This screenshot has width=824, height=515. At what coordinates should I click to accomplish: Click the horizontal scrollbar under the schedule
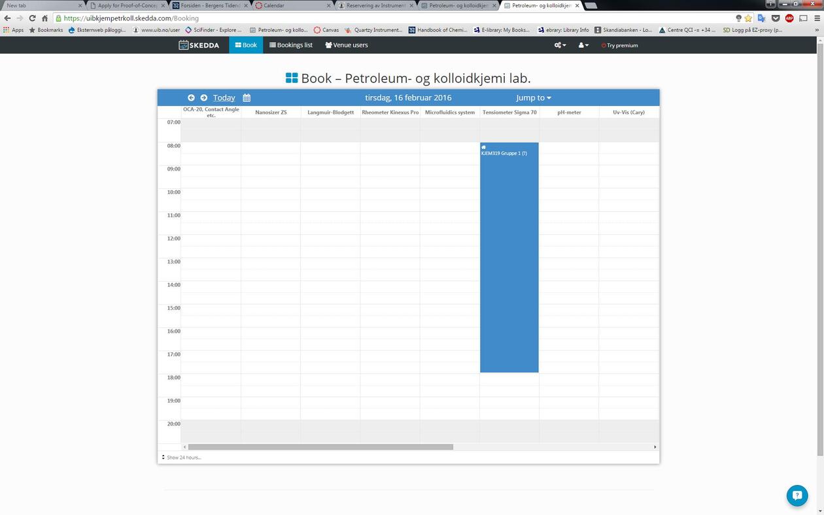(x=320, y=447)
